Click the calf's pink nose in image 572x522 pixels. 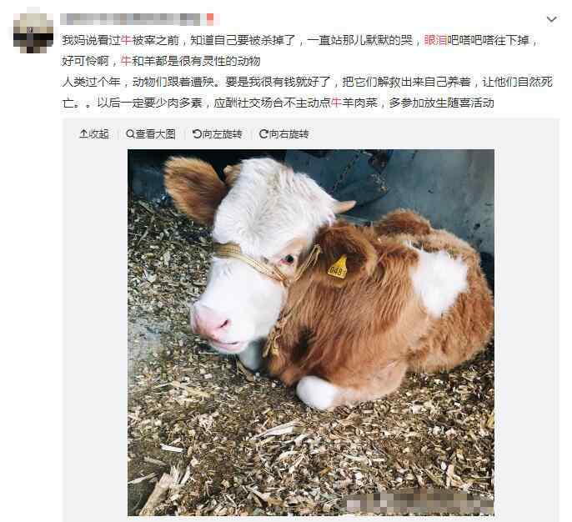pos(212,322)
